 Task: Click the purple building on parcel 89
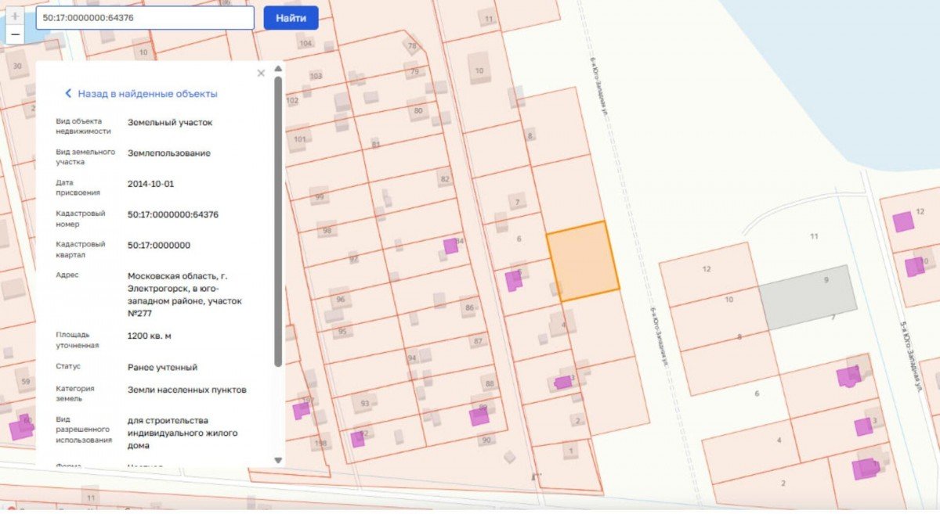point(479,416)
